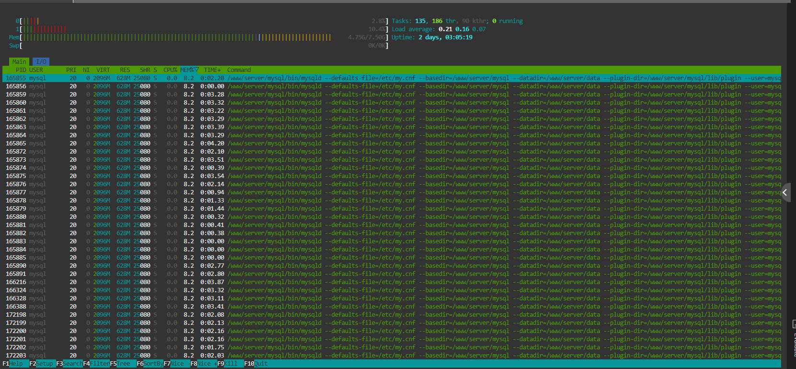Image resolution: width=796 pixels, height=369 pixels.
Task: Sort by the CPU% column header
Action: pos(170,70)
